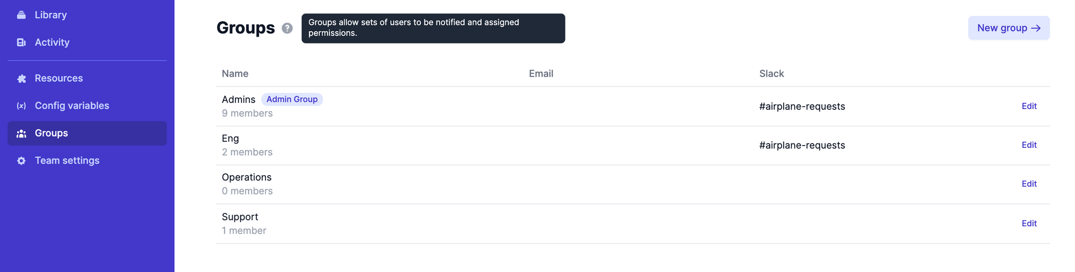Open the Support group row
This screenshot has width=1075, height=272.
(x=633, y=224)
